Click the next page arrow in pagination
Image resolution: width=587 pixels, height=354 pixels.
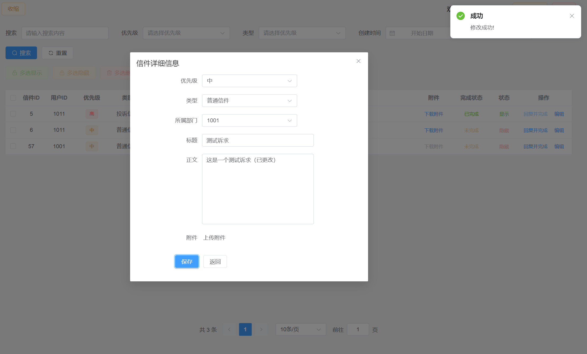point(261,329)
